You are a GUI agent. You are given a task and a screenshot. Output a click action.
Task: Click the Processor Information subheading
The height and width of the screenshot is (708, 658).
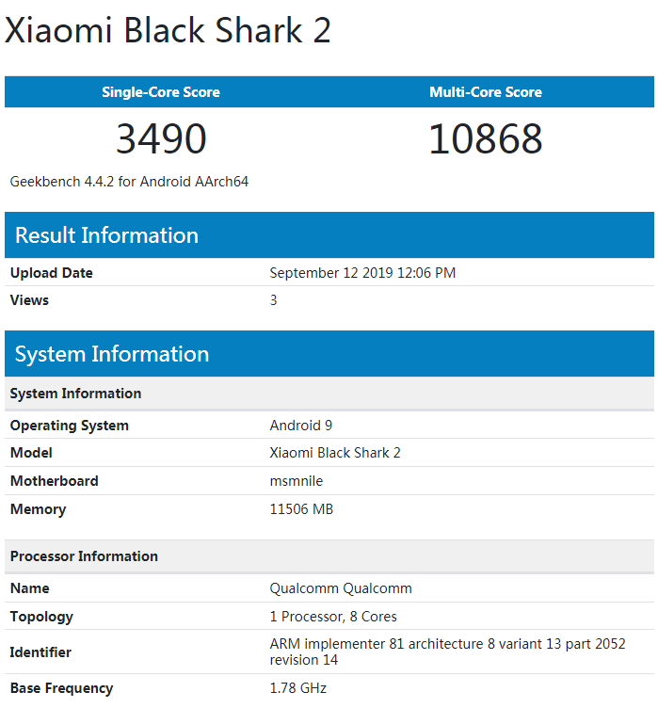click(x=84, y=556)
